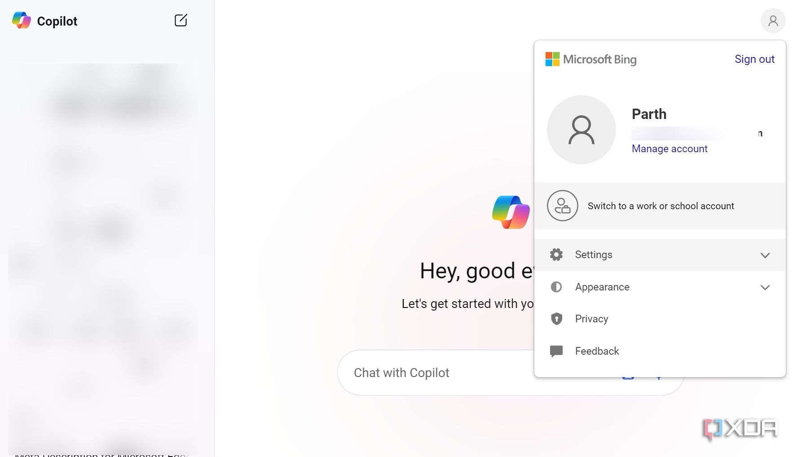The width and height of the screenshot is (793, 457).
Task: Click the Feedback speech bubble icon
Action: coord(556,351)
